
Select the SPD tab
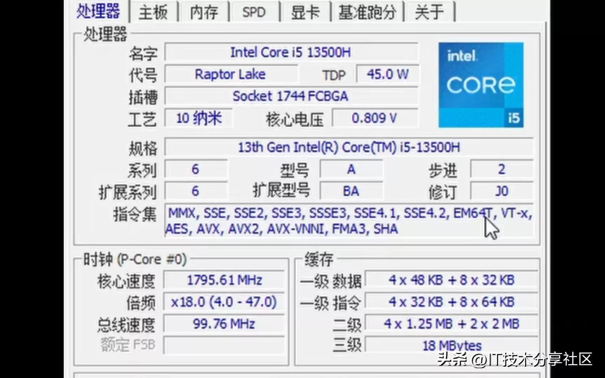point(253,12)
